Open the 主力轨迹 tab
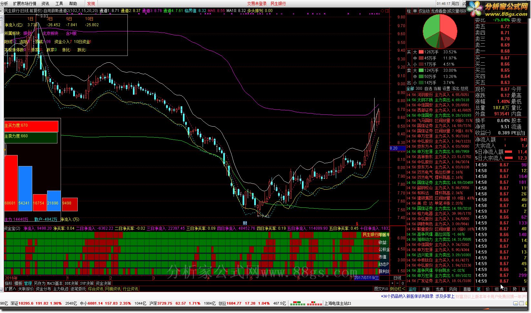This screenshot has height=313, width=531. coord(61,289)
